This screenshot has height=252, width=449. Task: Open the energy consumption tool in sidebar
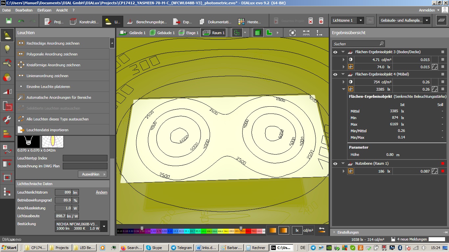pyautogui.click(x=7, y=134)
